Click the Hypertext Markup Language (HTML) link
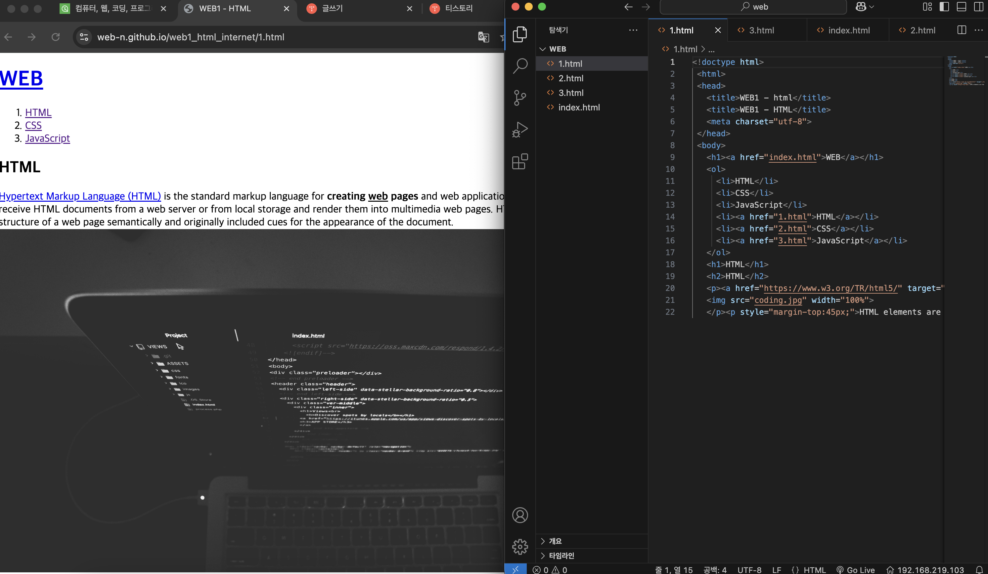Image resolution: width=988 pixels, height=574 pixels. point(80,196)
